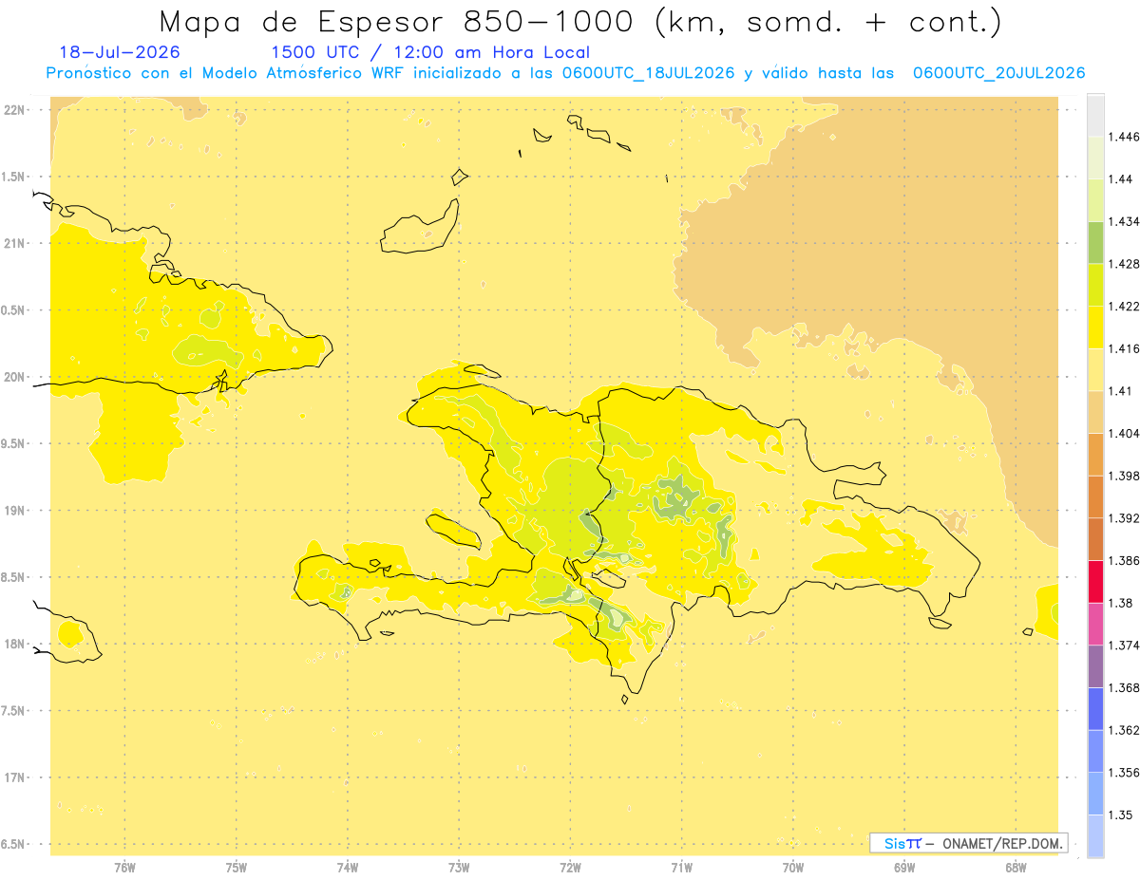The height and width of the screenshot is (880, 1140).
Task: Click the 70W longitude label
Action: [x=792, y=866]
